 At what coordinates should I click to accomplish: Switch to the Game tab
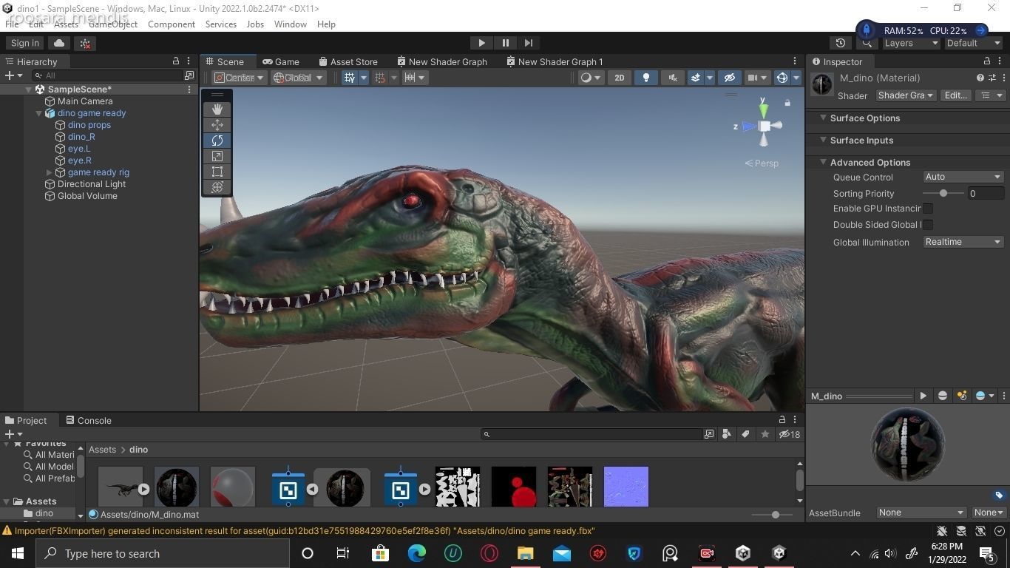click(x=281, y=61)
